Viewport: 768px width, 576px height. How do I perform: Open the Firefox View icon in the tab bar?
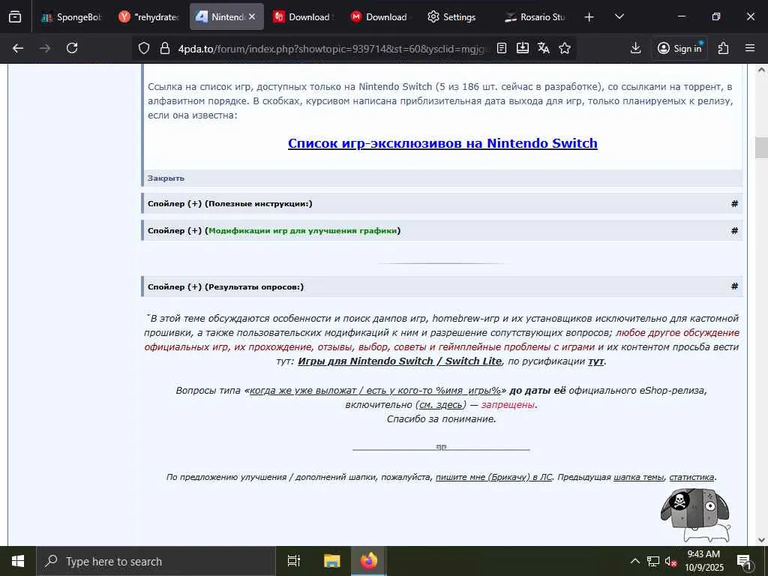(x=15, y=16)
